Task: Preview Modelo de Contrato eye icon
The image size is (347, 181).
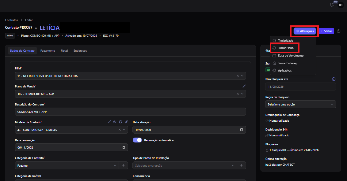Action: 115,122
